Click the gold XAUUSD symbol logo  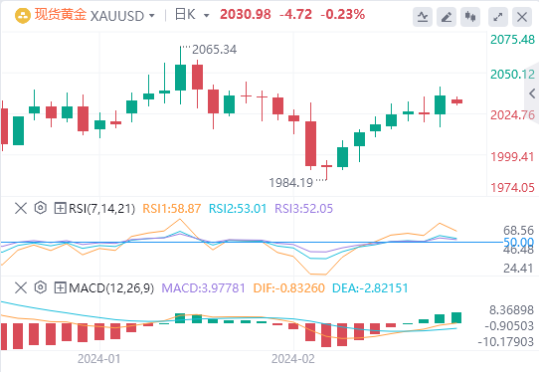[23, 16]
